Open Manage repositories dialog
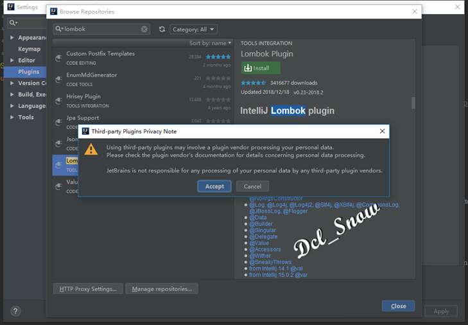The image size is (468, 325). (162, 289)
